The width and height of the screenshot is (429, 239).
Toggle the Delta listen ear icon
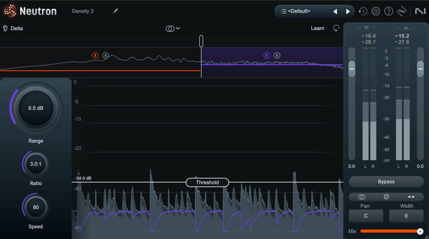point(5,28)
